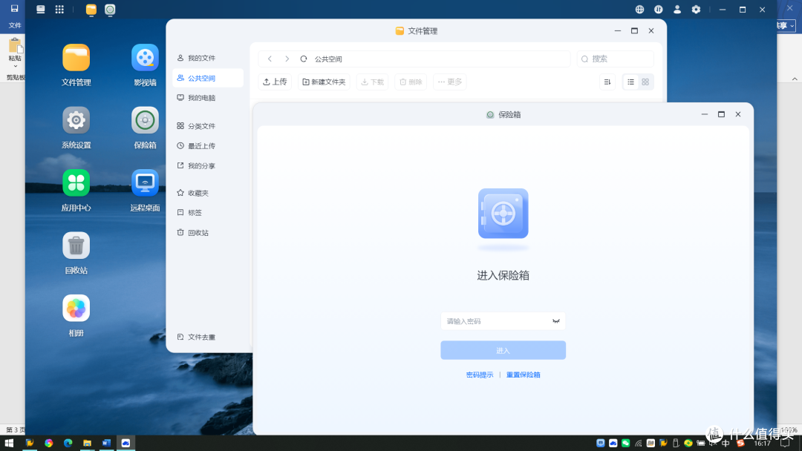Minimize the 保险箱 window
This screenshot has width=802, height=451.
pyautogui.click(x=704, y=114)
